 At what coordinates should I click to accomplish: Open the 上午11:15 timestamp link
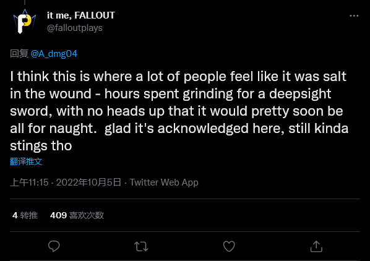(x=29, y=182)
